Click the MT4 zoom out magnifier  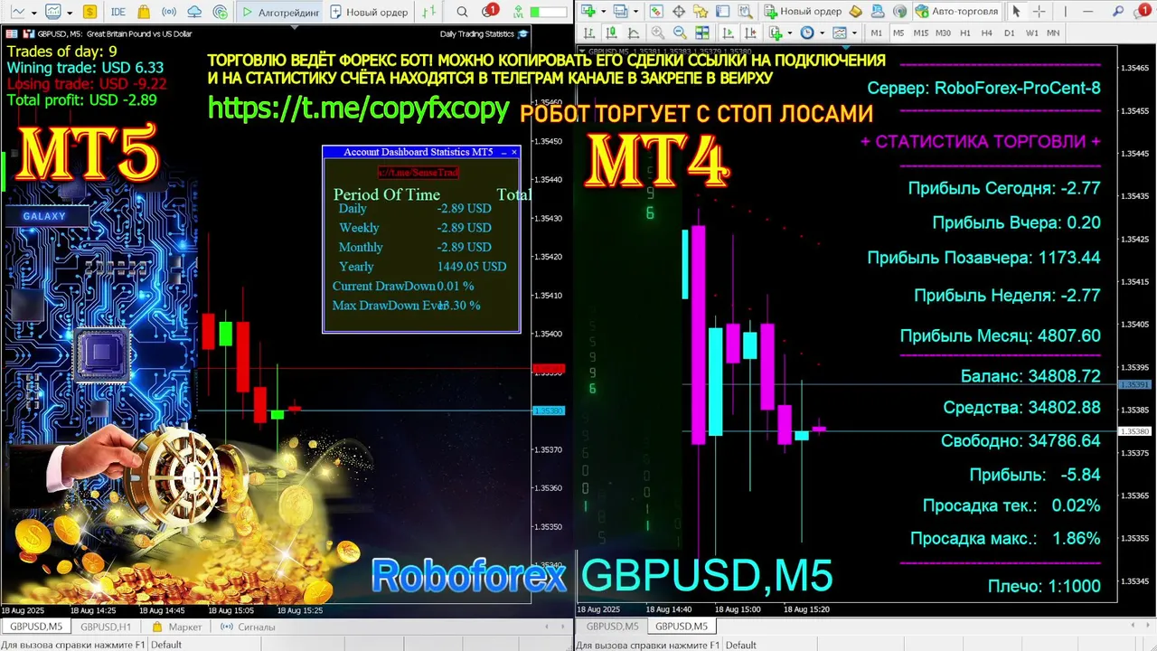[x=680, y=33]
